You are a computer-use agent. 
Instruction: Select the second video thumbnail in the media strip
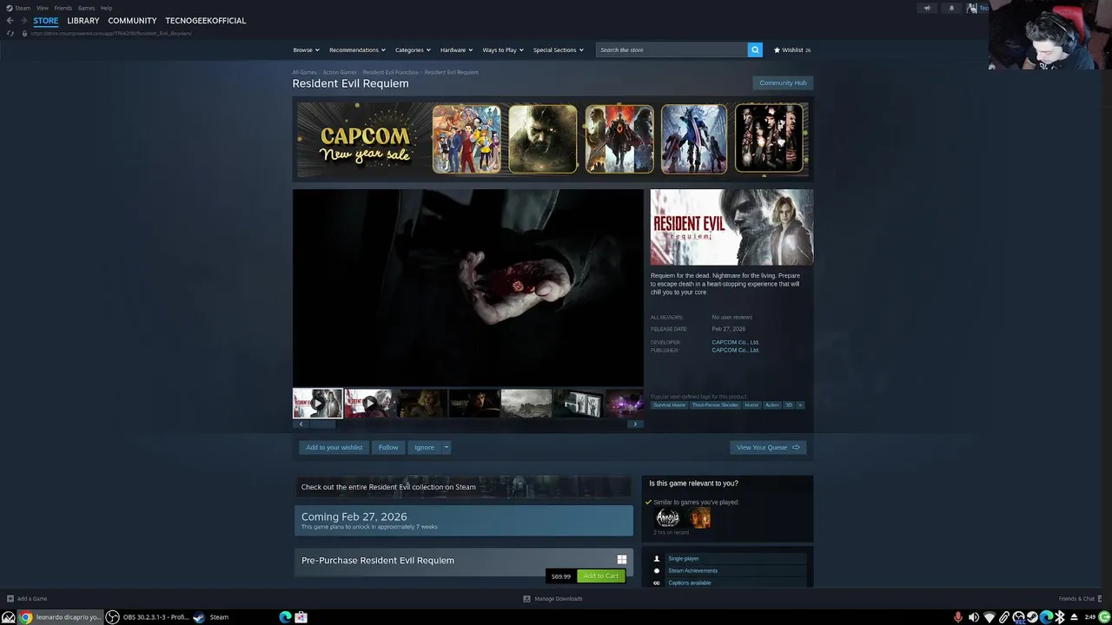point(369,404)
